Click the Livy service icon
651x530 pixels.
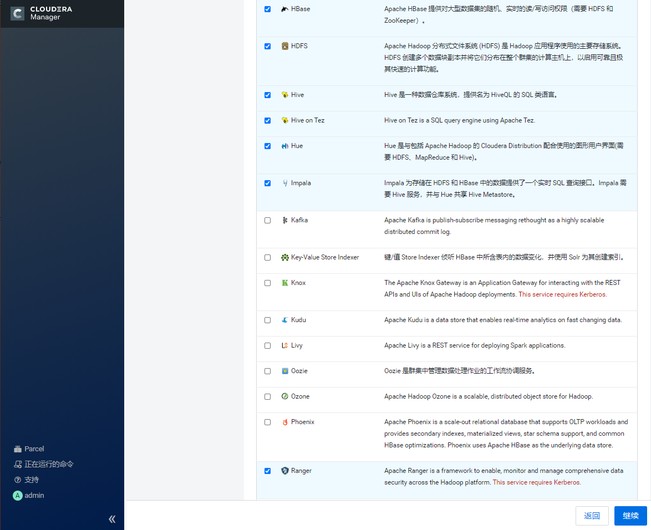(x=285, y=346)
